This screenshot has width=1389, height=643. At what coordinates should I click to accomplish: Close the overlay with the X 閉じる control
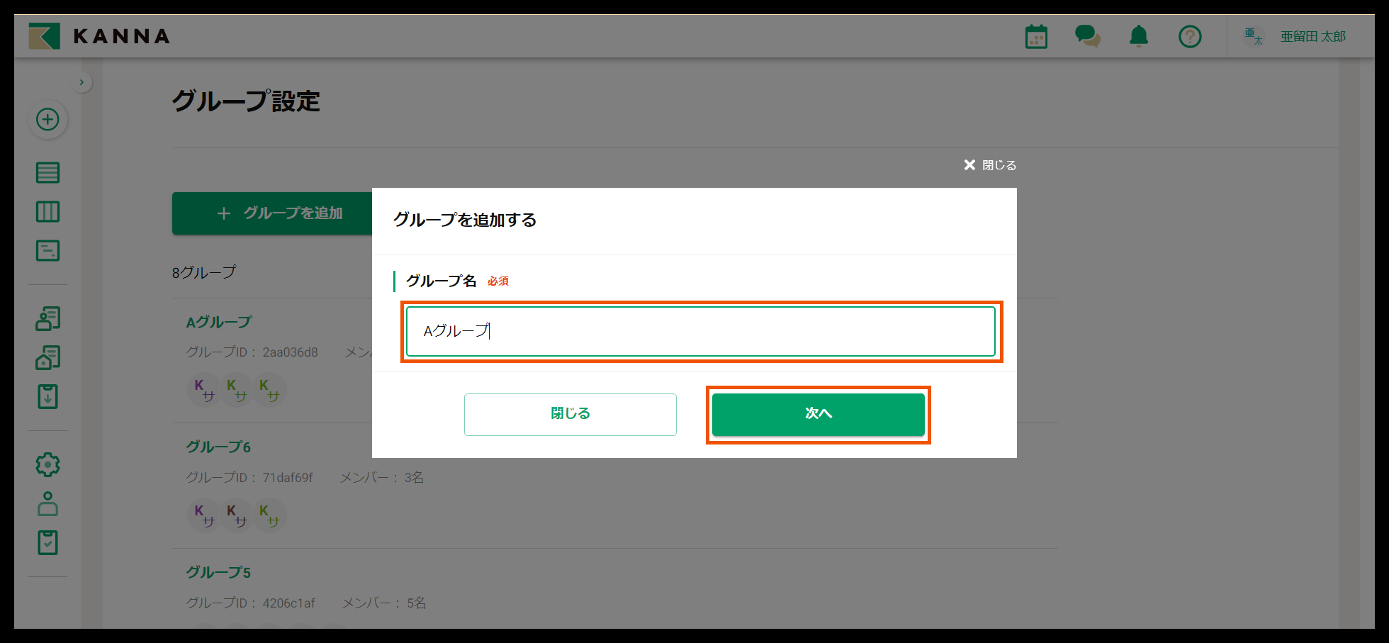989,164
